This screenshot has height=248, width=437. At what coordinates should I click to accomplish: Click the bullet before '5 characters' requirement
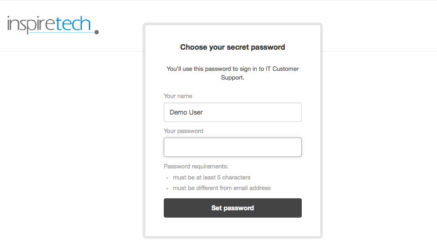click(167, 178)
